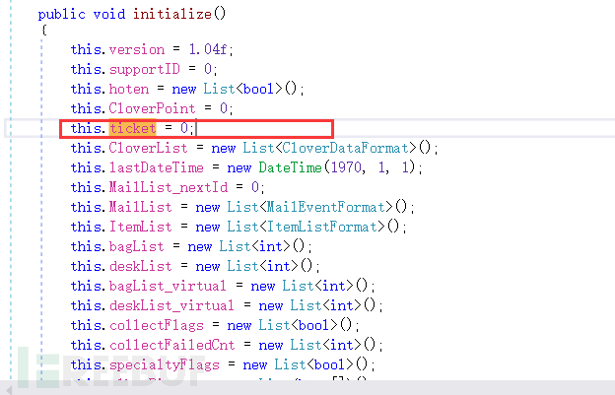Click 'CloverPoint' field name
This screenshot has width=615, height=395.
[x=152, y=108]
